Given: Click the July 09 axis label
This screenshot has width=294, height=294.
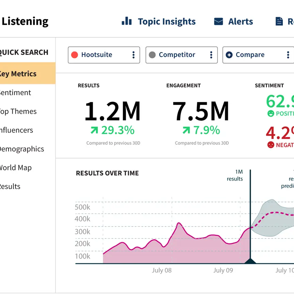Looking at the screenshot, I should (223, 270).
